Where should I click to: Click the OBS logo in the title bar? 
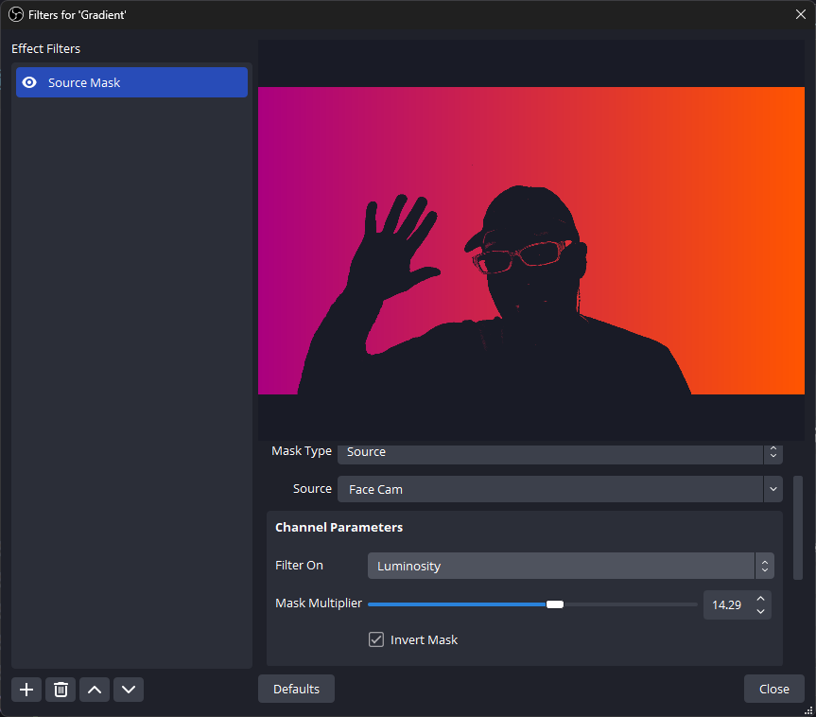click(14, 14)
